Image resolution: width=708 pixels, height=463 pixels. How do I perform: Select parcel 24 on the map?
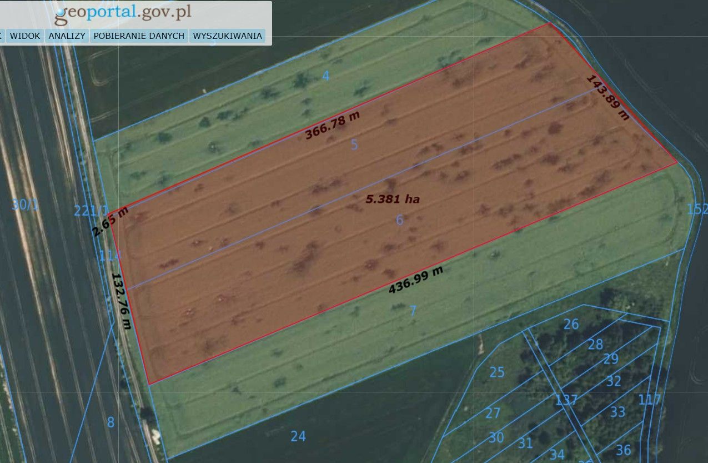click(298, 436)
